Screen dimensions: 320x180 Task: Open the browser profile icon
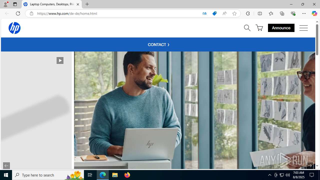(5, 4)
